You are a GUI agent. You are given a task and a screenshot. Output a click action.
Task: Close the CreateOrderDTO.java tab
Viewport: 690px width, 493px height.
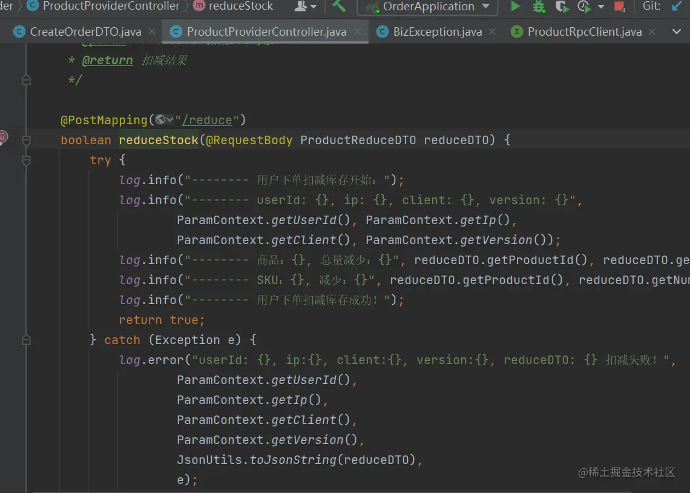pos(152,31)
